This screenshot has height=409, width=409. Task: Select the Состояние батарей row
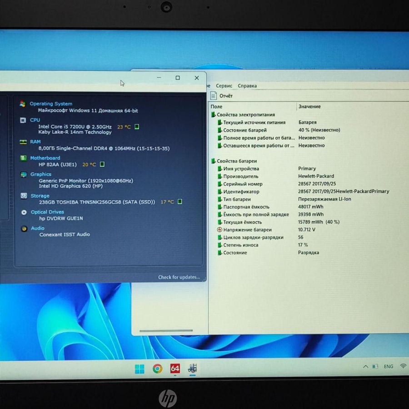pos(279,130)
